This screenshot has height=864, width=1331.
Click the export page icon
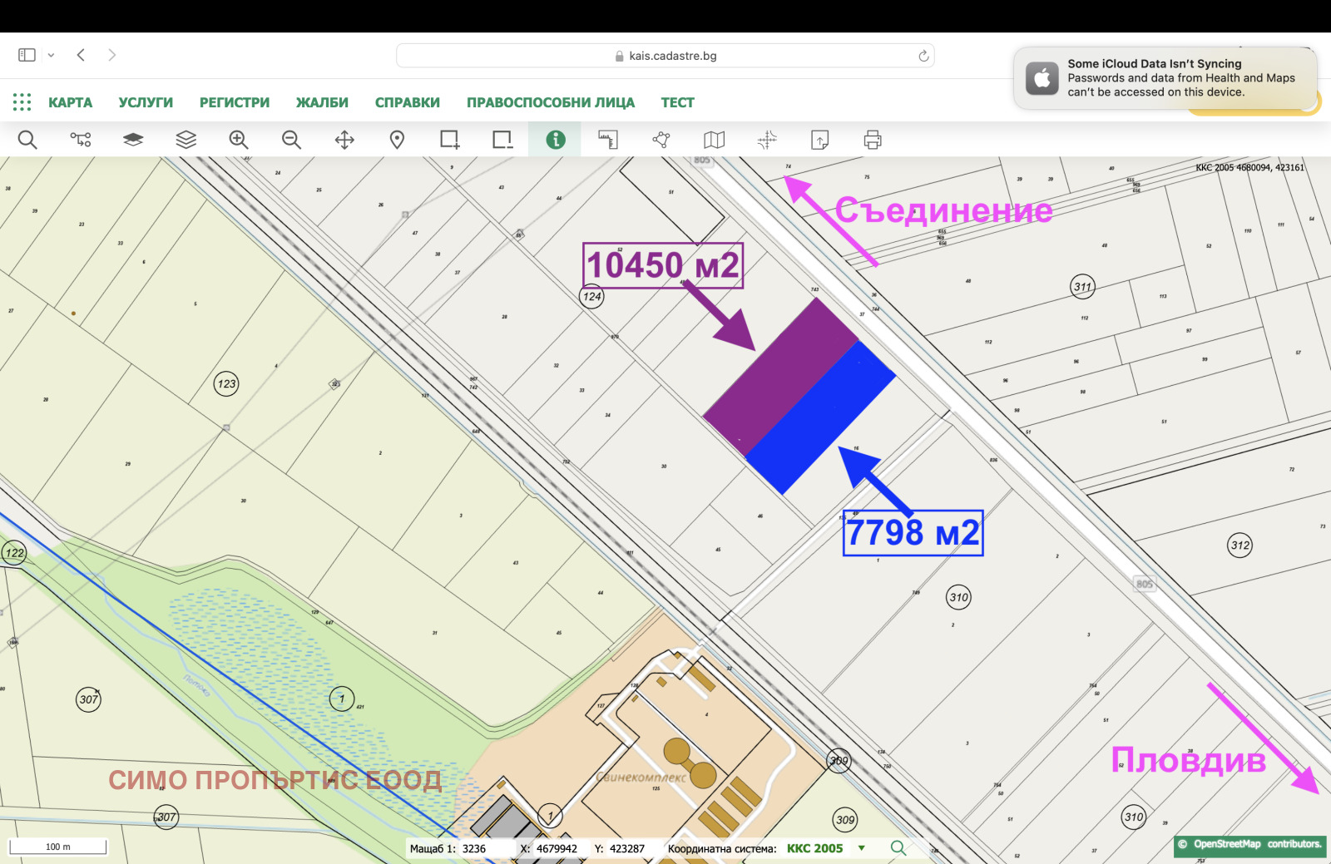click(819, 140)
